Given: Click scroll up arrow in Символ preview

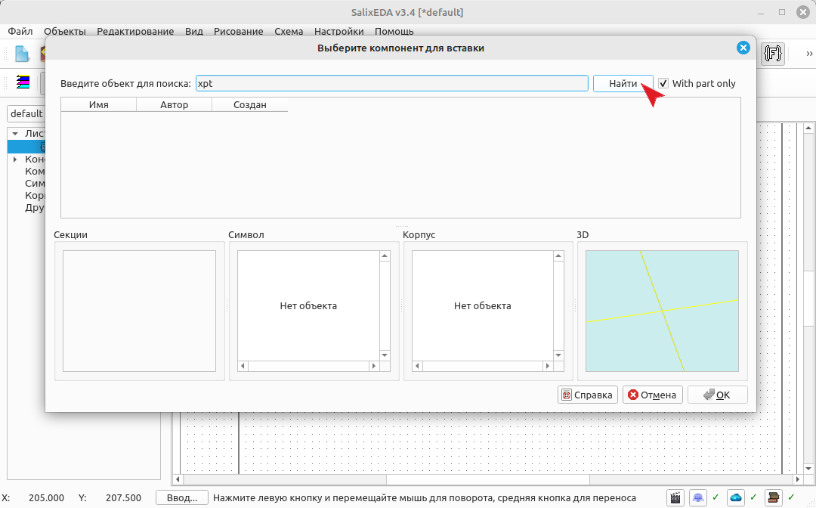Looking at the screenshot, I should (x=385, y=256).
